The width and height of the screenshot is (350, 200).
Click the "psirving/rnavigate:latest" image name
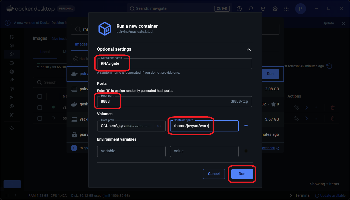[135, 32]
